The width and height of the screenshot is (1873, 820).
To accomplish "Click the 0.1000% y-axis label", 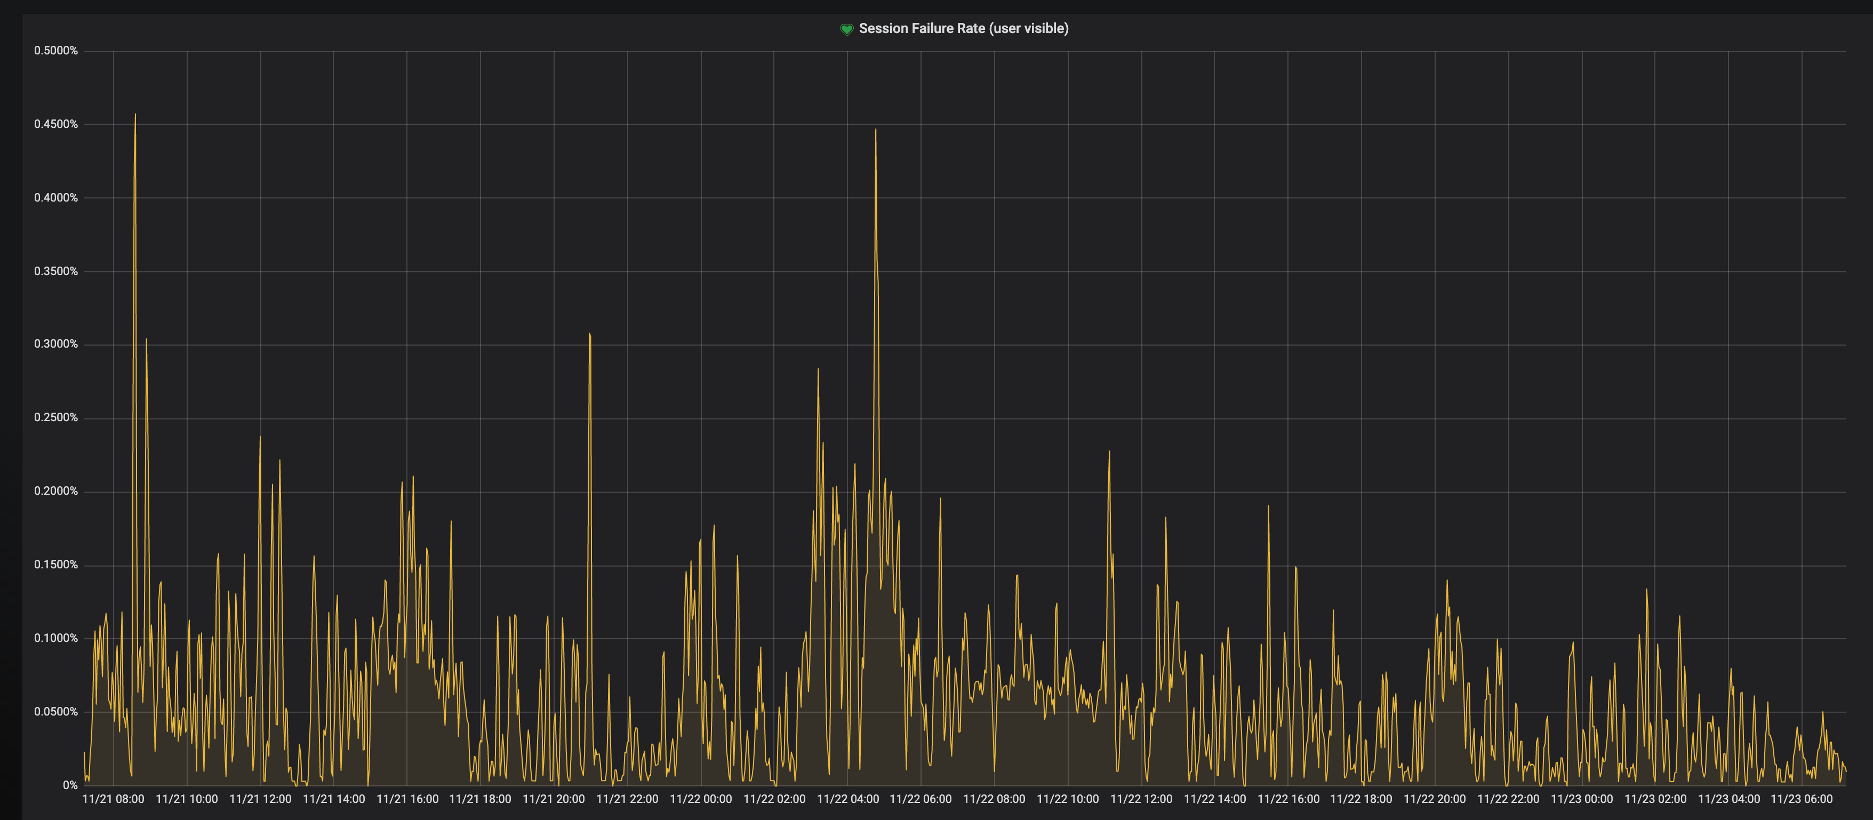I will 56,638.
